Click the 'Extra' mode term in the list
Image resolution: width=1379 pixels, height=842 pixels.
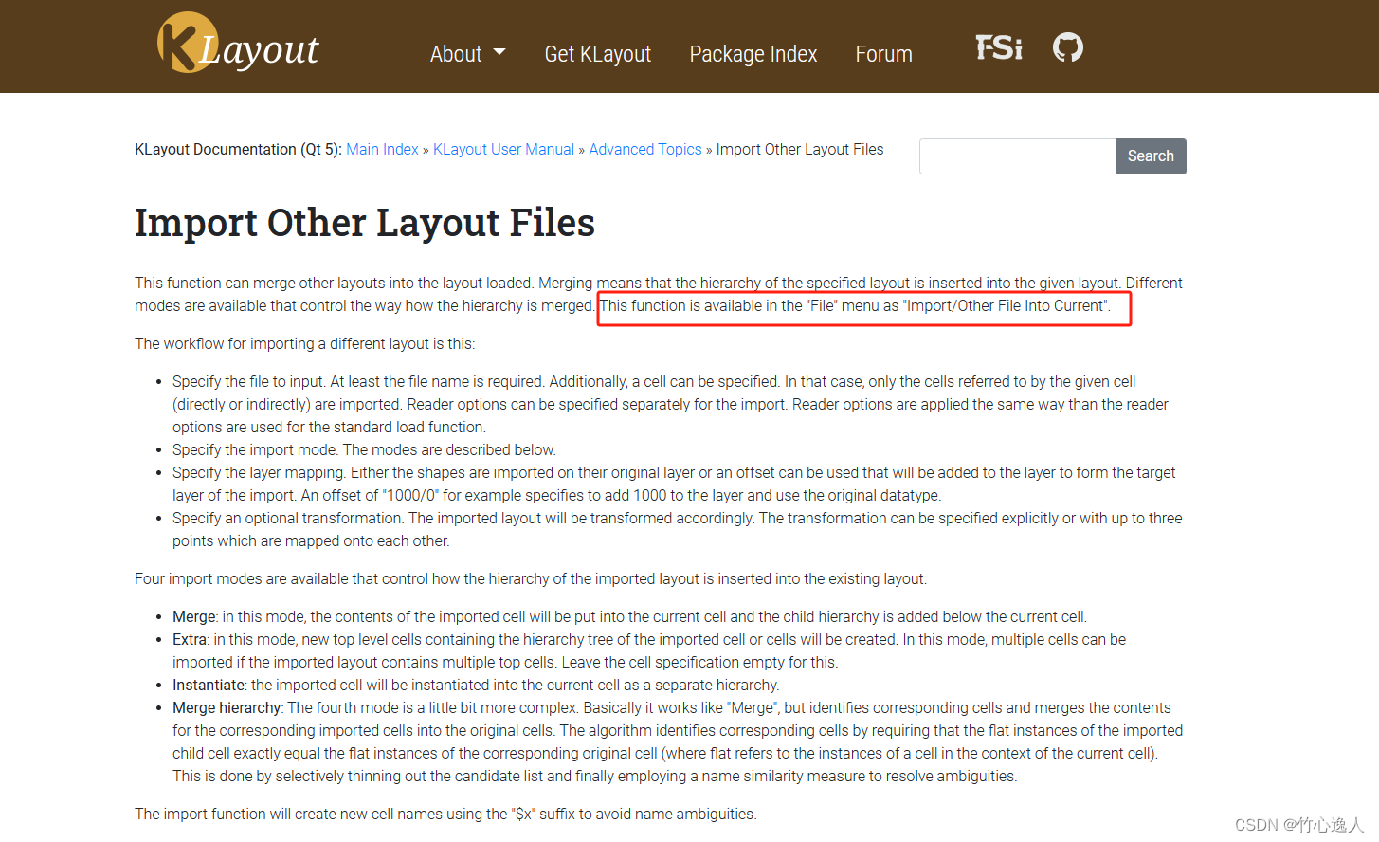click(x=190, y=639)
